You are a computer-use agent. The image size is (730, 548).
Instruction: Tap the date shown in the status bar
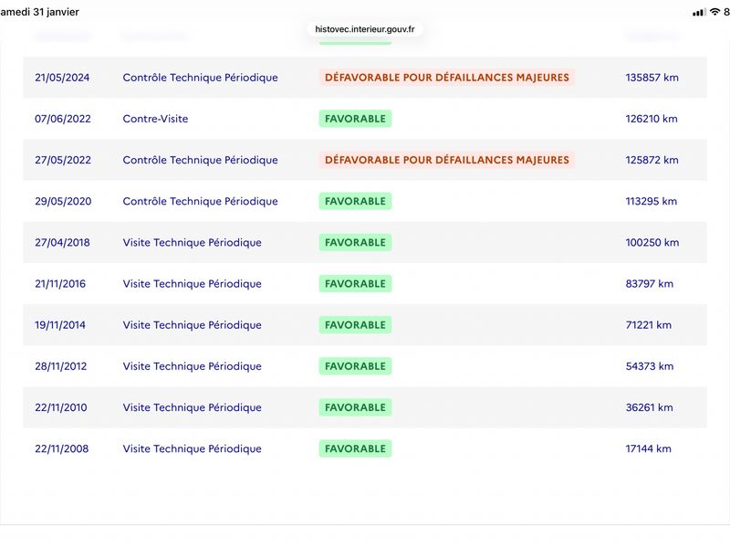(39, 12)
